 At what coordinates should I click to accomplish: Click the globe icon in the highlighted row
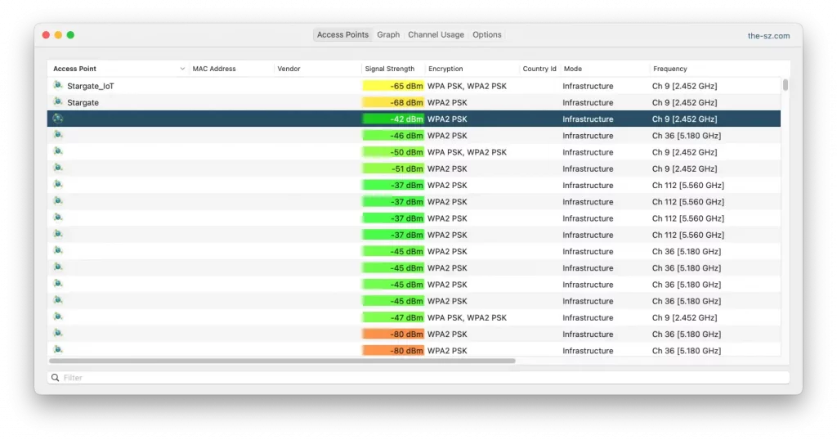[x=58, y=119]
